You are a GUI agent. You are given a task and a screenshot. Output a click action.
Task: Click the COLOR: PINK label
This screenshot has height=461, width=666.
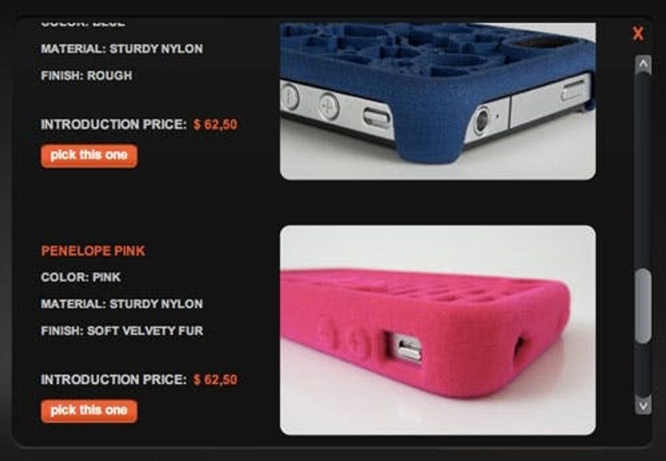81,277
